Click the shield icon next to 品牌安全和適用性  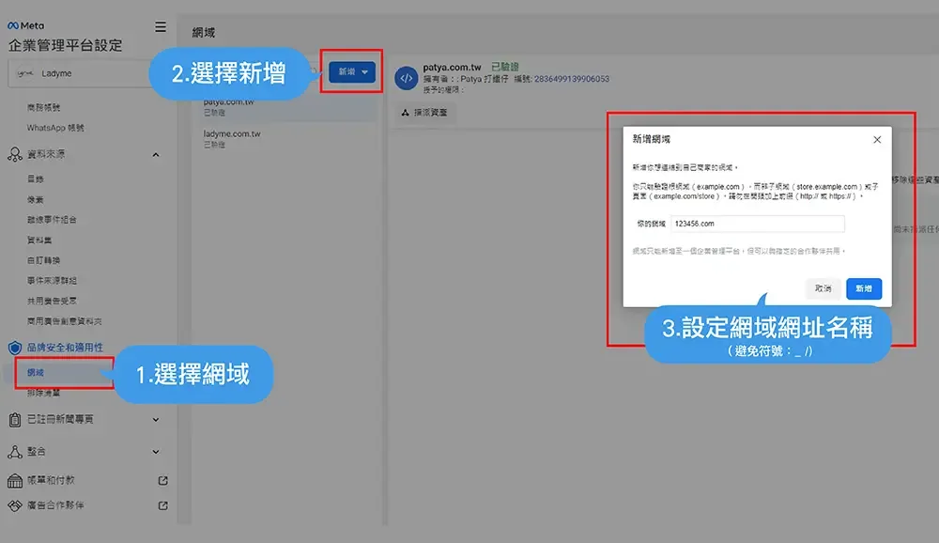click(x=15, y=348)
